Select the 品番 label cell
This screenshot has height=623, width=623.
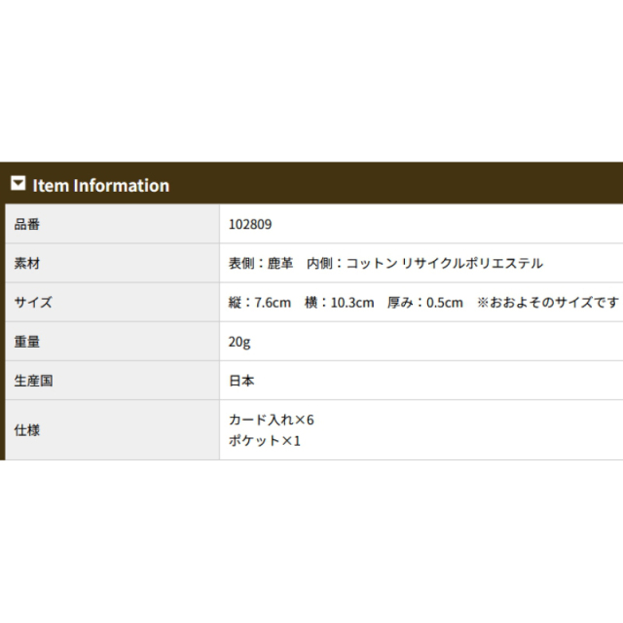tap(113, 224)
